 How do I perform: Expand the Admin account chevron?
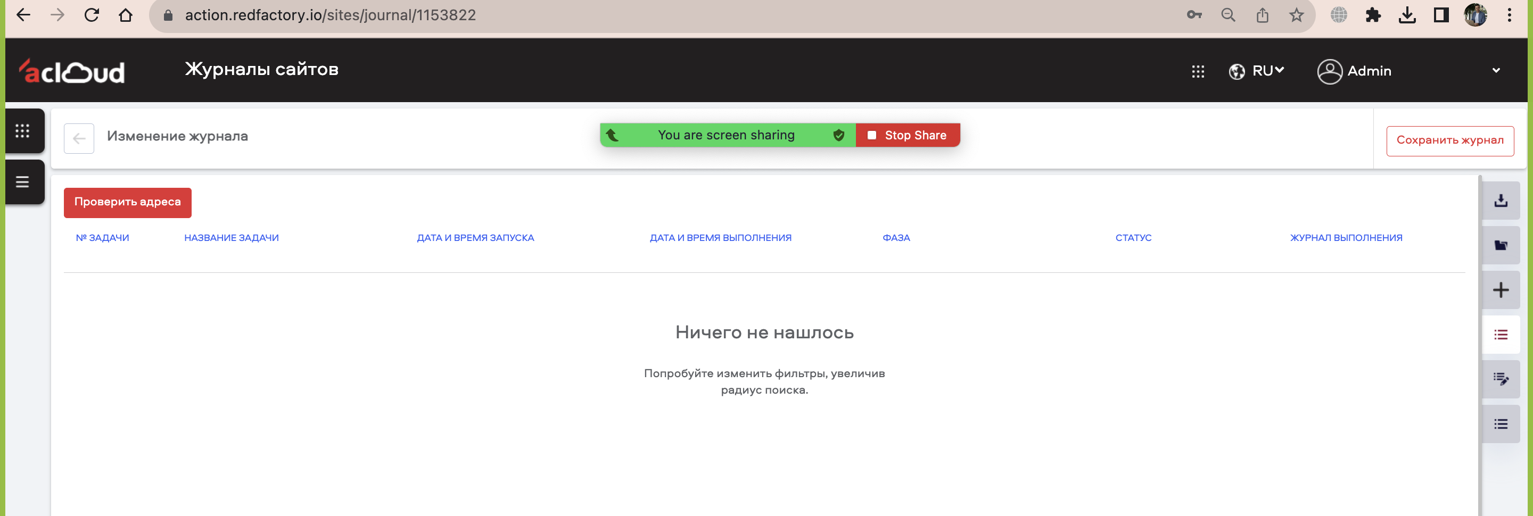click(x=1496, y=71)
